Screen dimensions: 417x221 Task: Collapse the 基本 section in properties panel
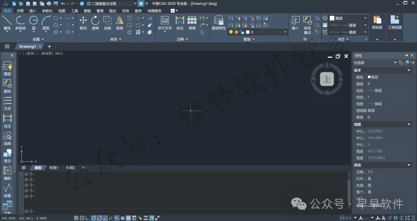pos(409,70)
